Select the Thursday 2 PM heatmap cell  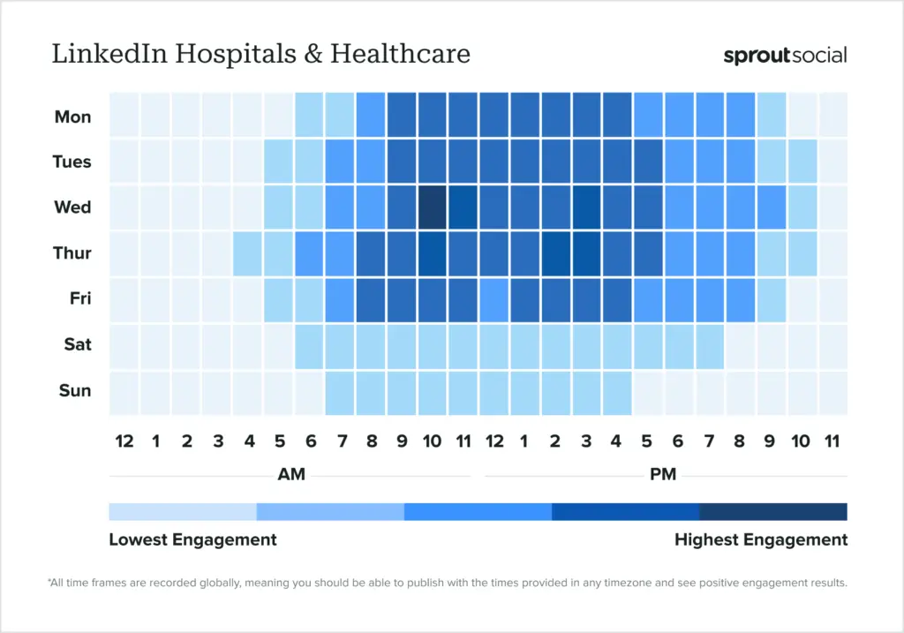coord(556,253)
